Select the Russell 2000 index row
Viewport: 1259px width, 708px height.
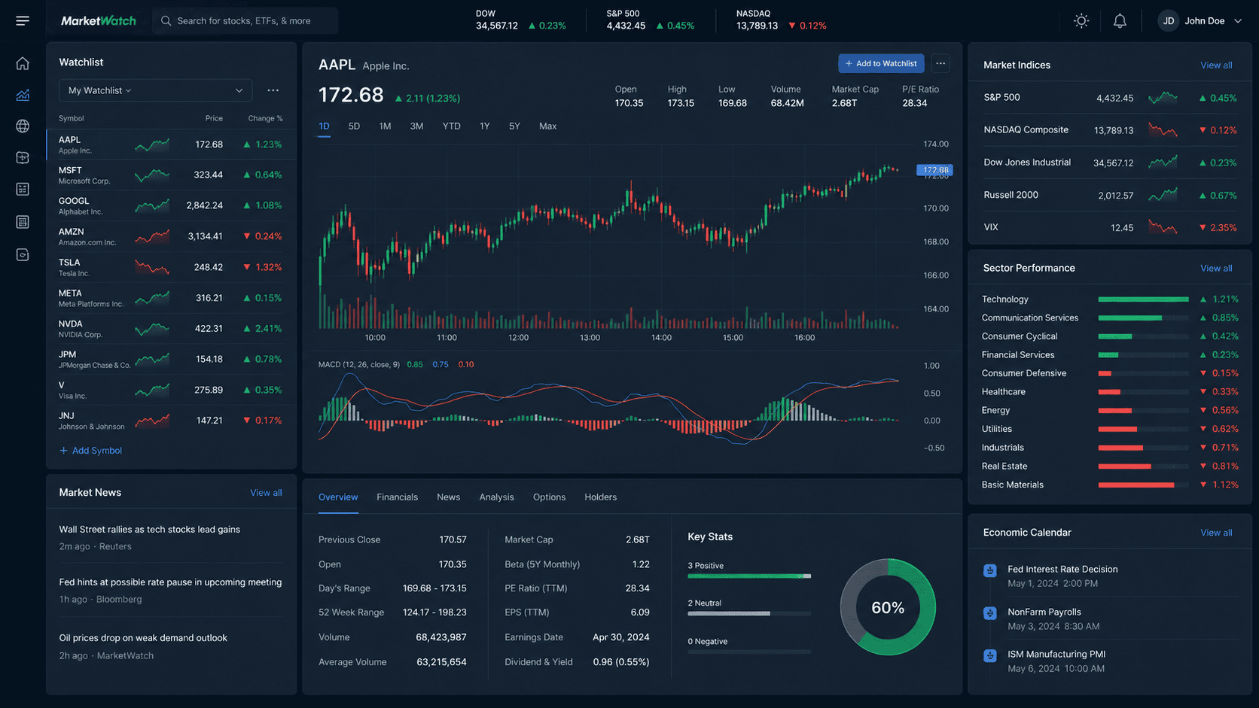pos(1110,195)
